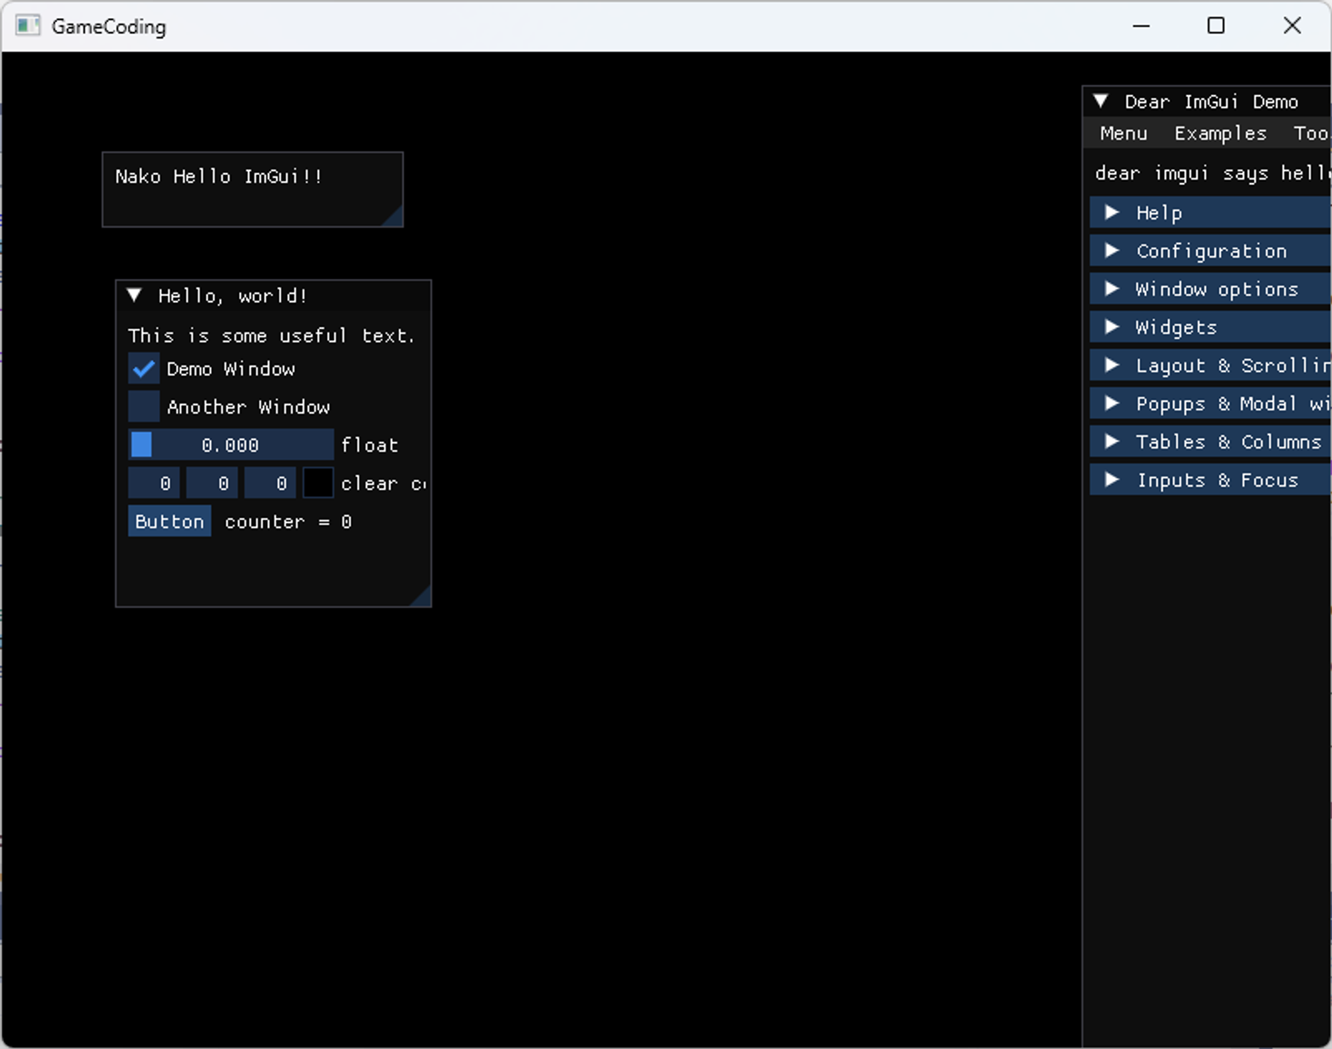Uncheck the Demo Window checkbox
Viewport: 1332px width, 1049px height.
(x=144, y=369)
